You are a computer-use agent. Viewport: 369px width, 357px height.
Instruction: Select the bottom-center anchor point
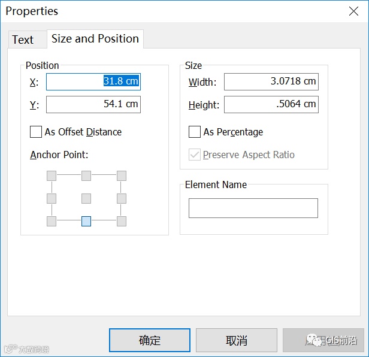pyautogui.click(x=86, y=221)
